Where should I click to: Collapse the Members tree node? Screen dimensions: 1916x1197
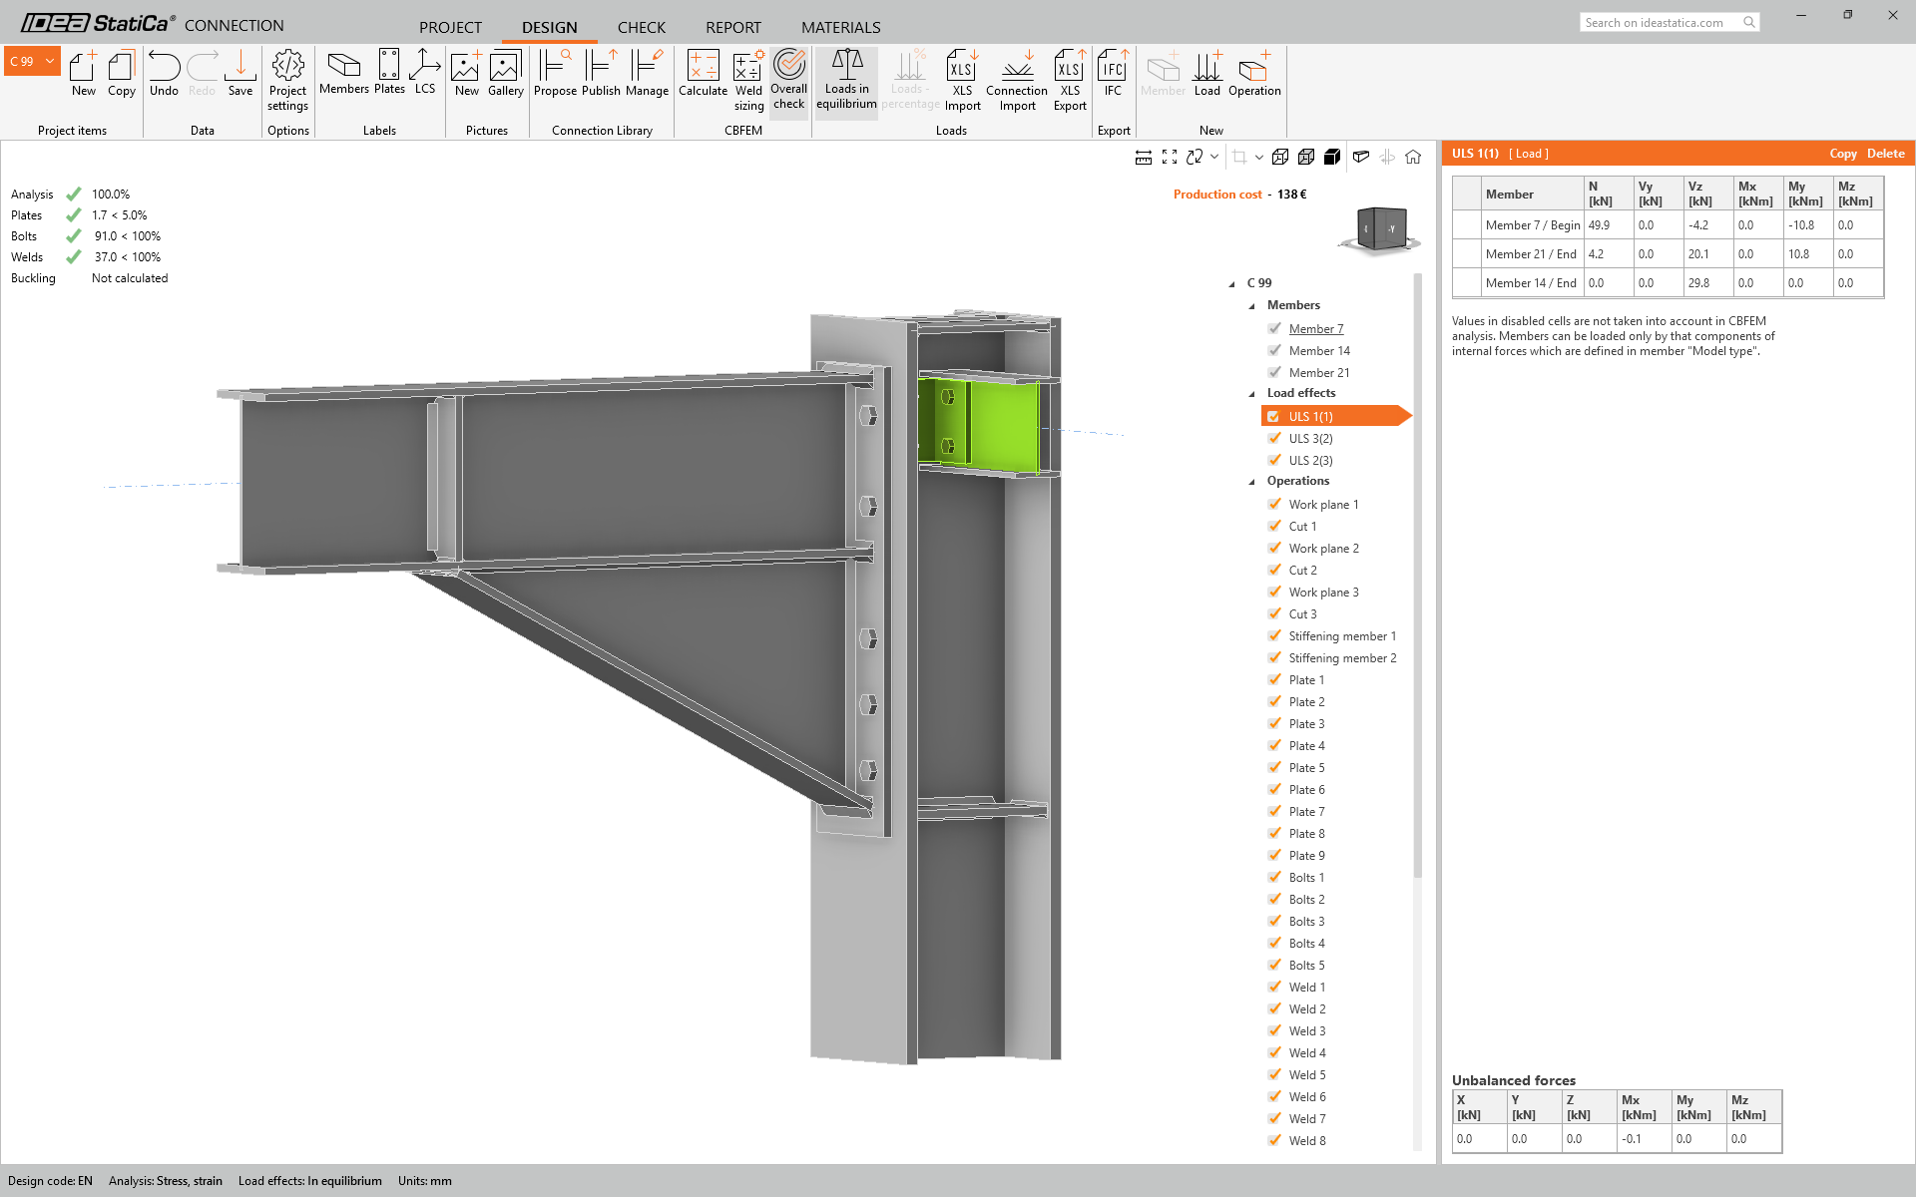pos(1252,306)
